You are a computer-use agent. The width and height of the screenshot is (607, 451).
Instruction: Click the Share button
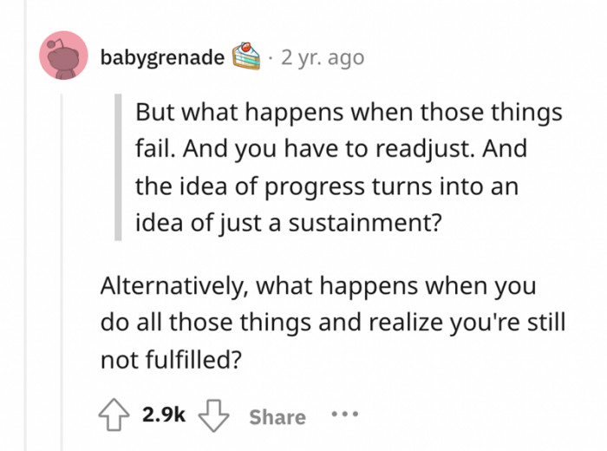tap(277, 417)
